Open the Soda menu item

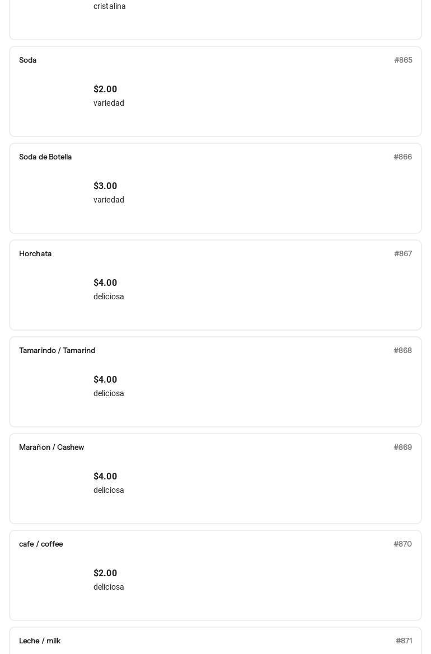(x=28, y=60)
